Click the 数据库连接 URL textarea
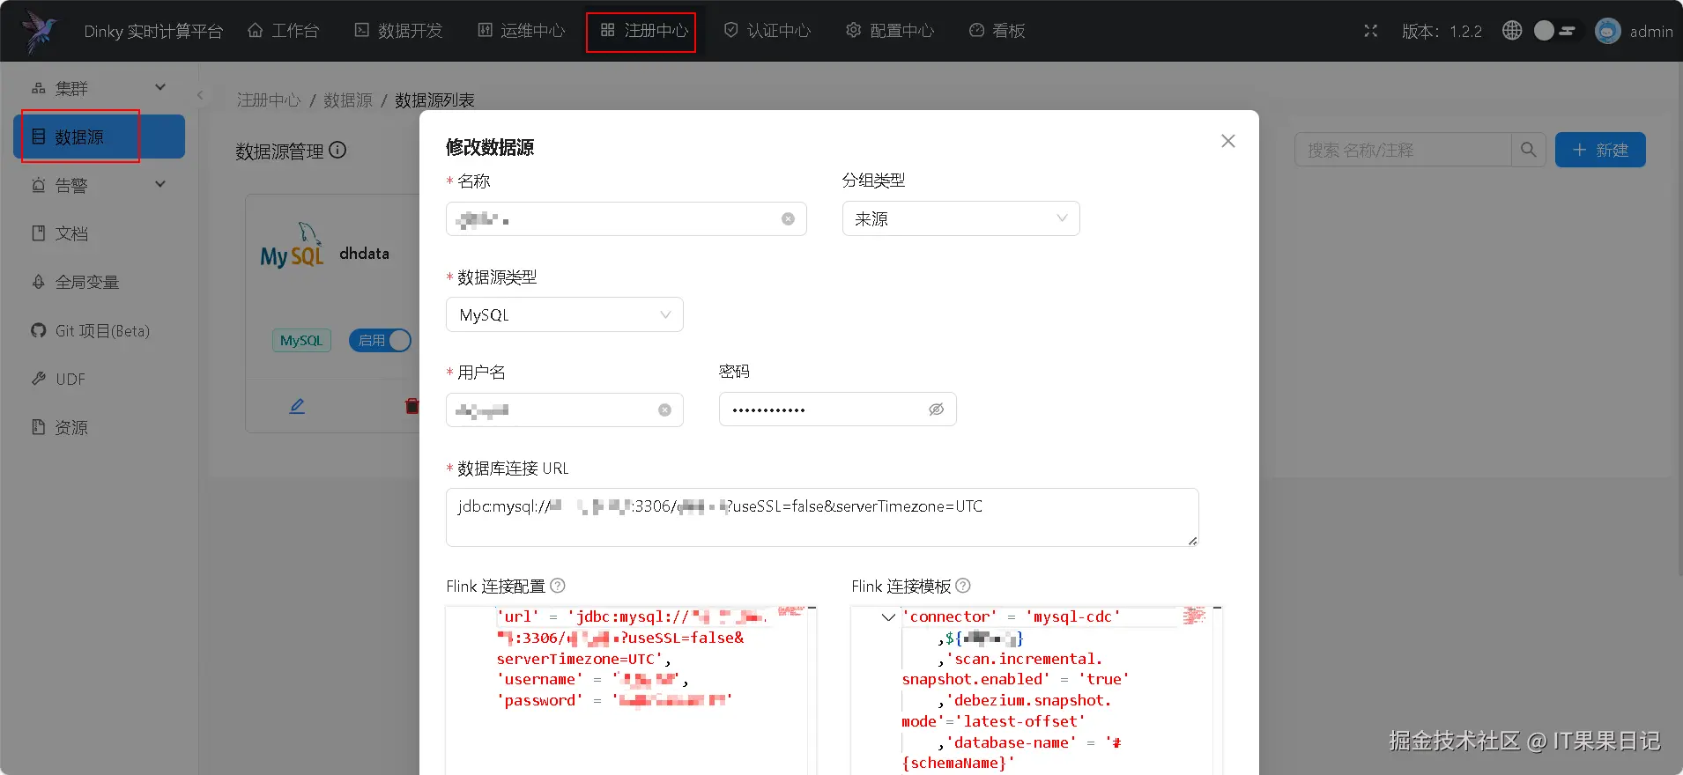 tap(822, 517)
